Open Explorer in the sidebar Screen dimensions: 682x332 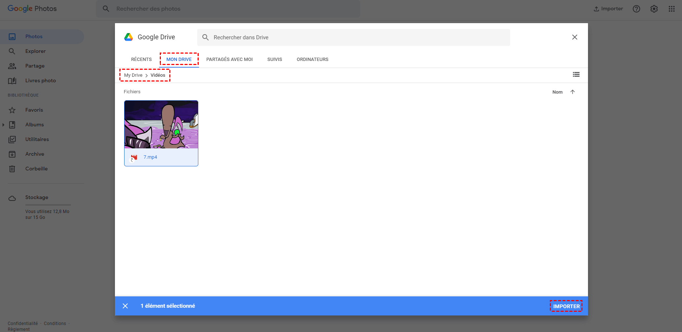35,51
